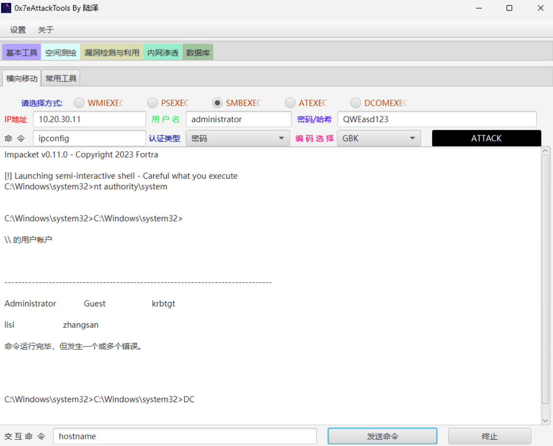Focus the 交互命令 field containing hostname

184,436
